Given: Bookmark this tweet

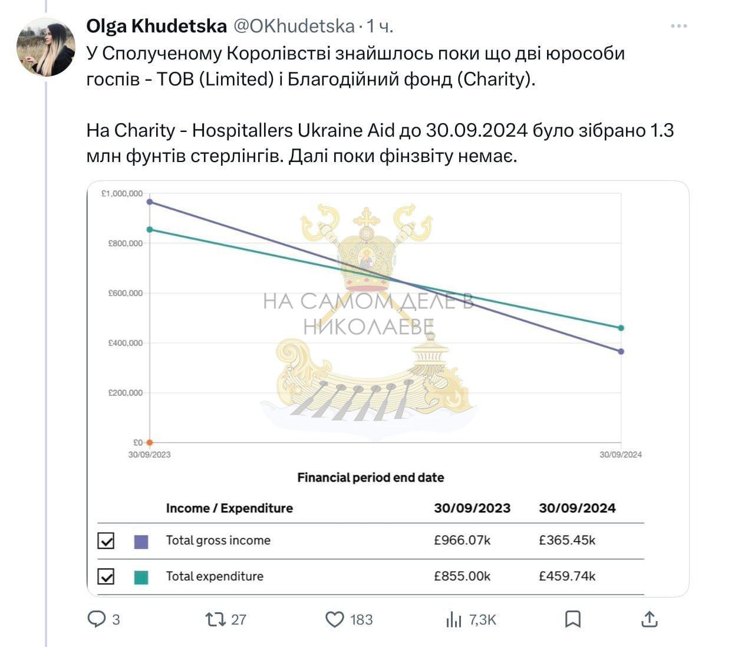Looking at the screenshot, I should point(572,619).
